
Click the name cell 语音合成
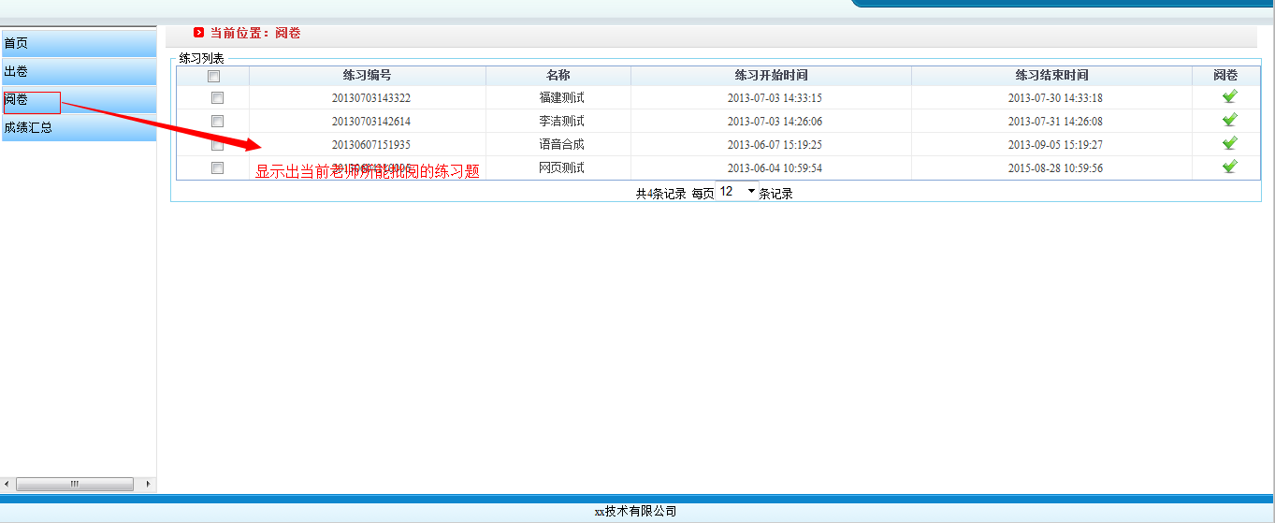[561, 144]
